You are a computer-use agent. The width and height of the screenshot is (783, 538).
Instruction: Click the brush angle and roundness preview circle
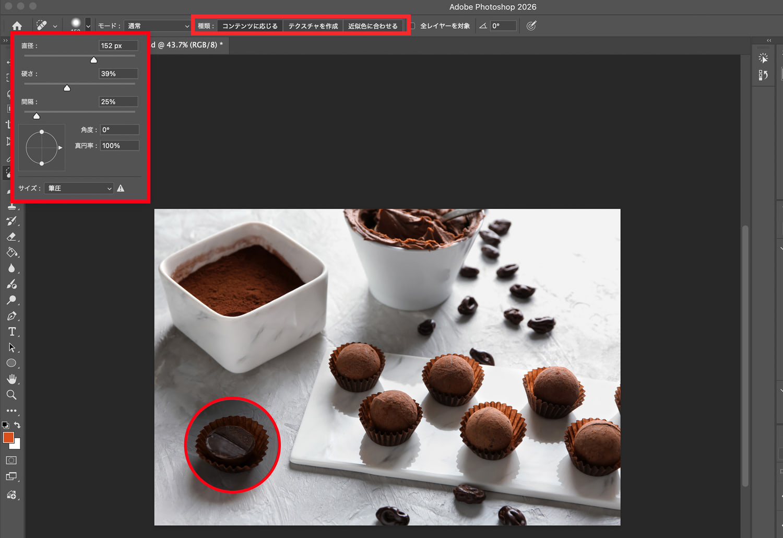[x=42, y=148]
